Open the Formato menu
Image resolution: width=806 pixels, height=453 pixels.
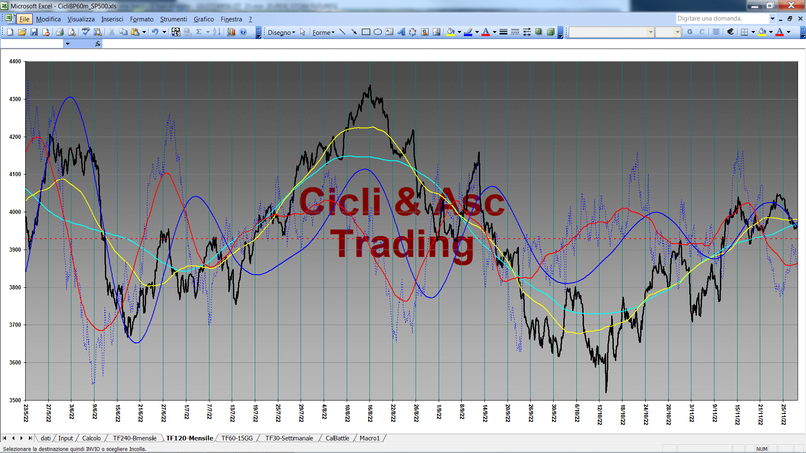coord(142,19)
